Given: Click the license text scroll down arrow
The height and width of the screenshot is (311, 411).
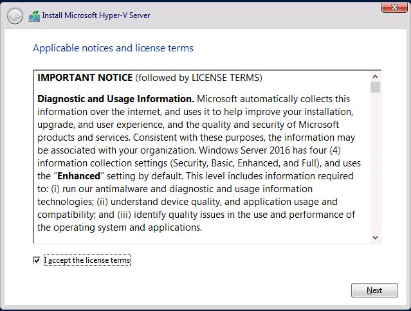Looking at the screenshot, I should pos(375,238).
